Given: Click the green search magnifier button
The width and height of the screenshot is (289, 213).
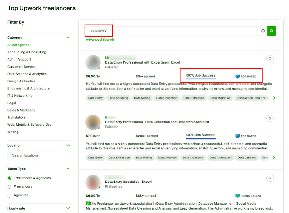Looking at the screenshot, I should pyautogui.click(x=271, y=31).
